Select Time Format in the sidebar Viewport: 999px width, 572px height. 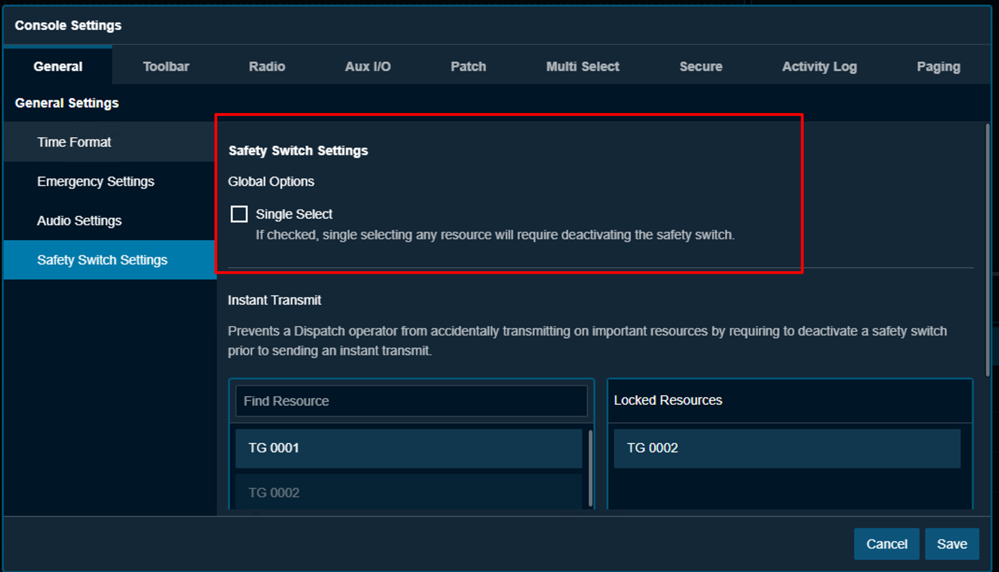(x=74, y=142)
